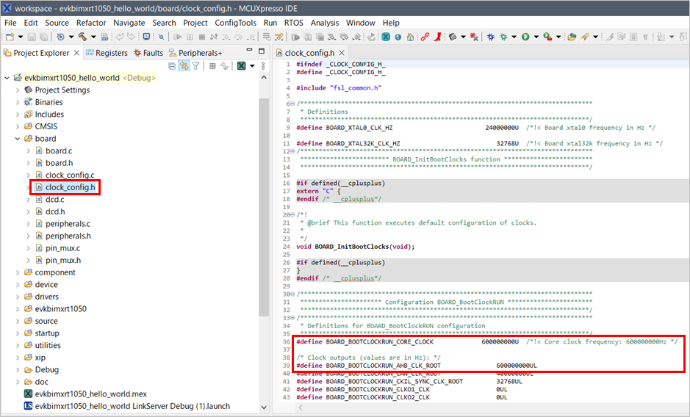
Task: Toggle Link with Editor in Project Explorer
Action: point(184,66)
